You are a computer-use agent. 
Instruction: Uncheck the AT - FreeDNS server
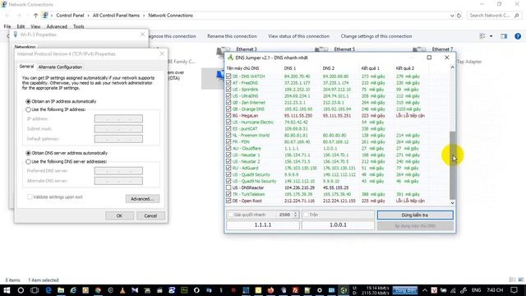228,83
